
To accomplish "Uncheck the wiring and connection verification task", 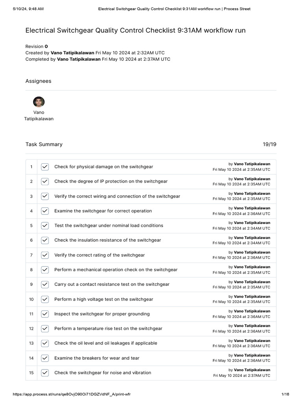I will point(45,196).
